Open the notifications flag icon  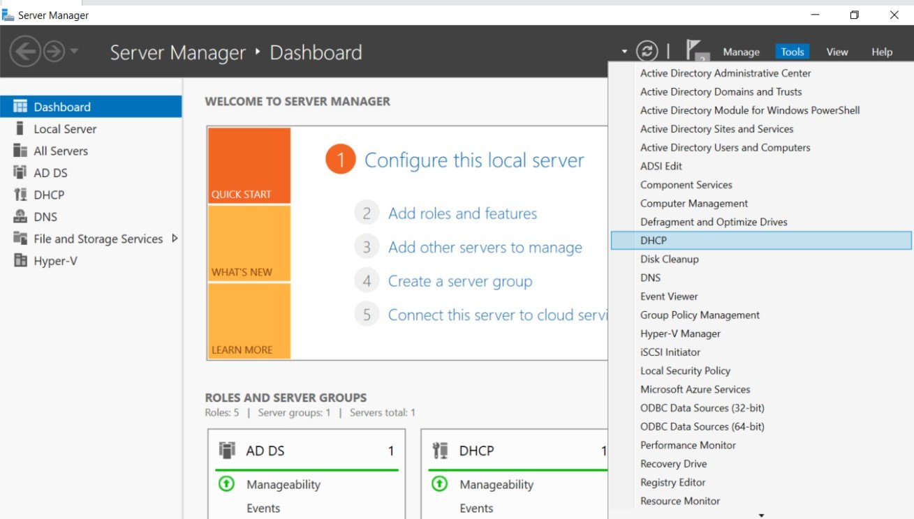pos(695,51)
